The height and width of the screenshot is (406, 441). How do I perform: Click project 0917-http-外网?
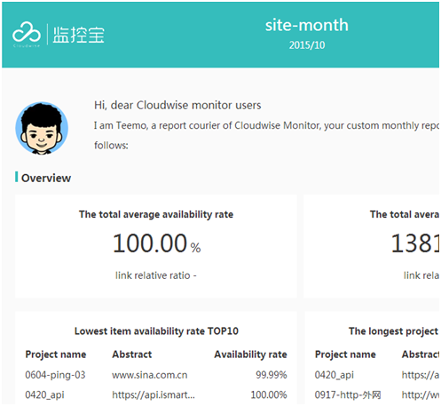click(x=348, y=394)
